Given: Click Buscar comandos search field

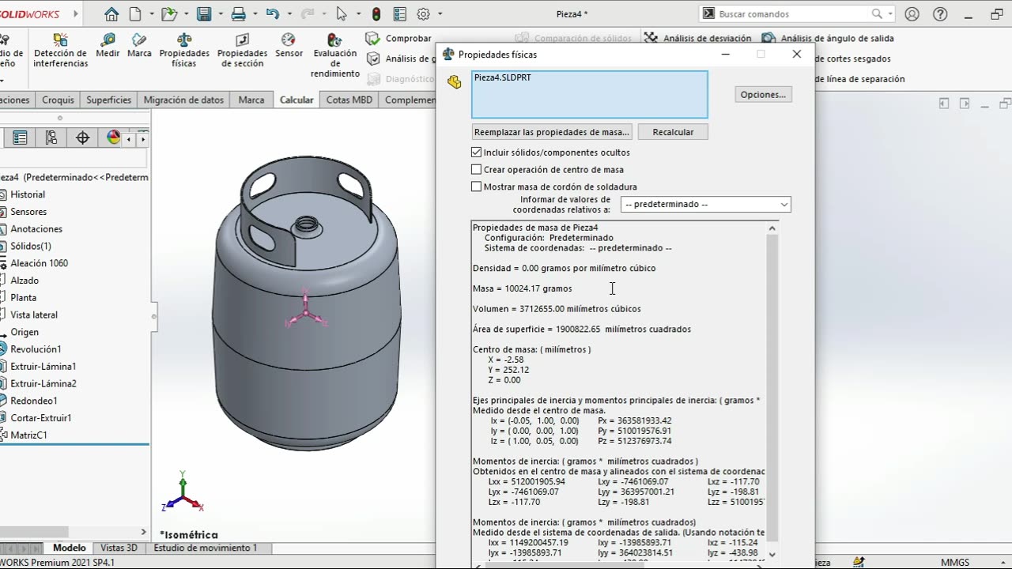Looking at the screenshot, I should tap(792, 13).
